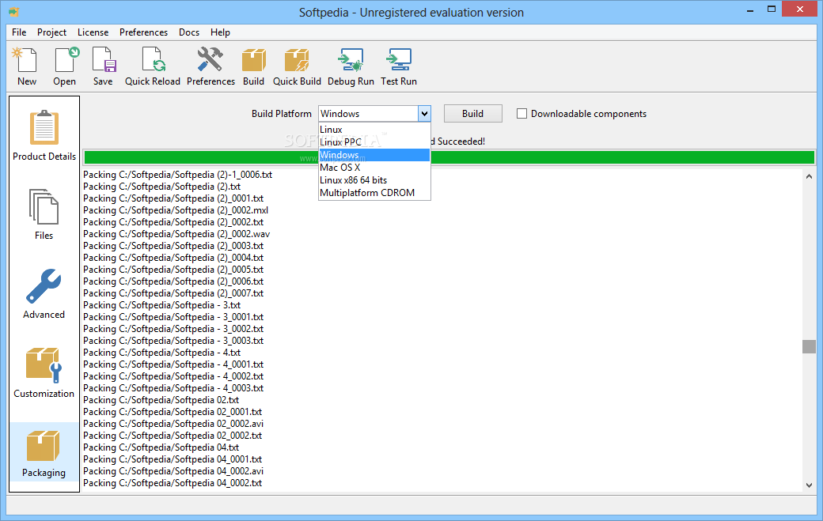Click the log scroll down arrow

point(809,485)
